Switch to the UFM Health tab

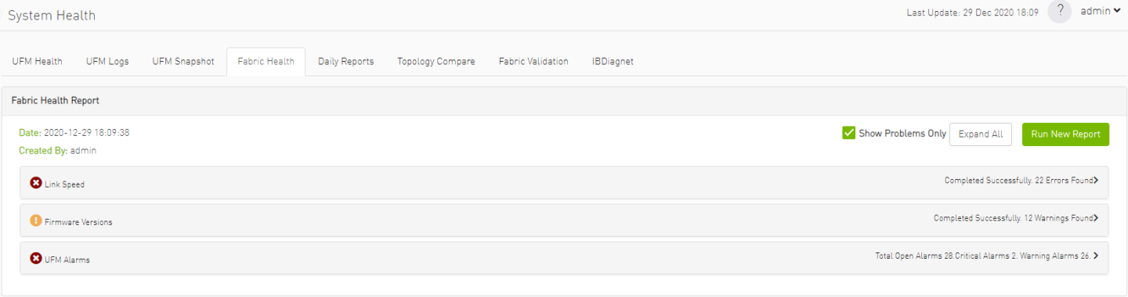coord(38,62)
